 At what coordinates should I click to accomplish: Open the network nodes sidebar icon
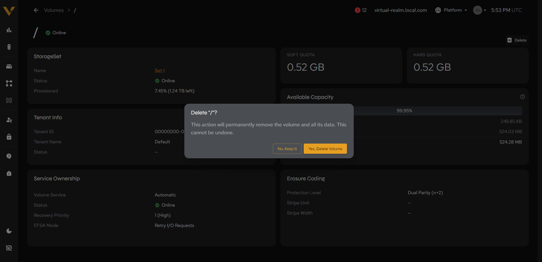tap(9, 83)
